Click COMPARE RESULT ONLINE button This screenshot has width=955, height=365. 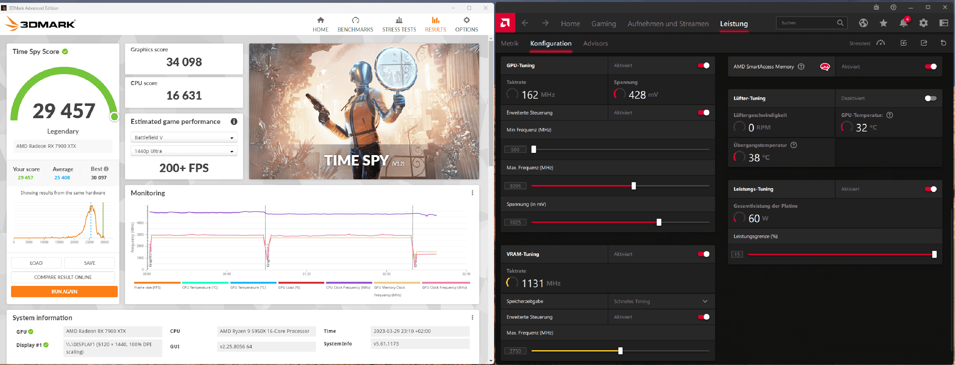pos(63,277)
